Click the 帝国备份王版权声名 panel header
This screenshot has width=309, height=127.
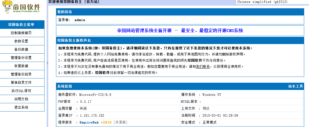pyautogui.click(x=180, y=41)
